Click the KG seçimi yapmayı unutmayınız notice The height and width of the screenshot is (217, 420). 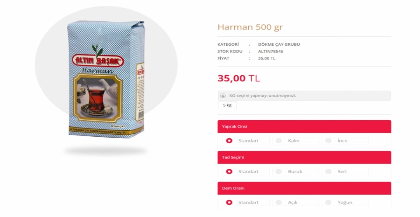304,96
